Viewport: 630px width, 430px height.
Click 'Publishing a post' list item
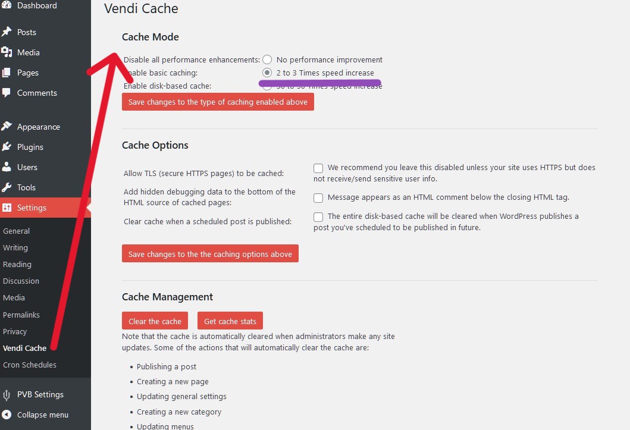click(167, 366)
